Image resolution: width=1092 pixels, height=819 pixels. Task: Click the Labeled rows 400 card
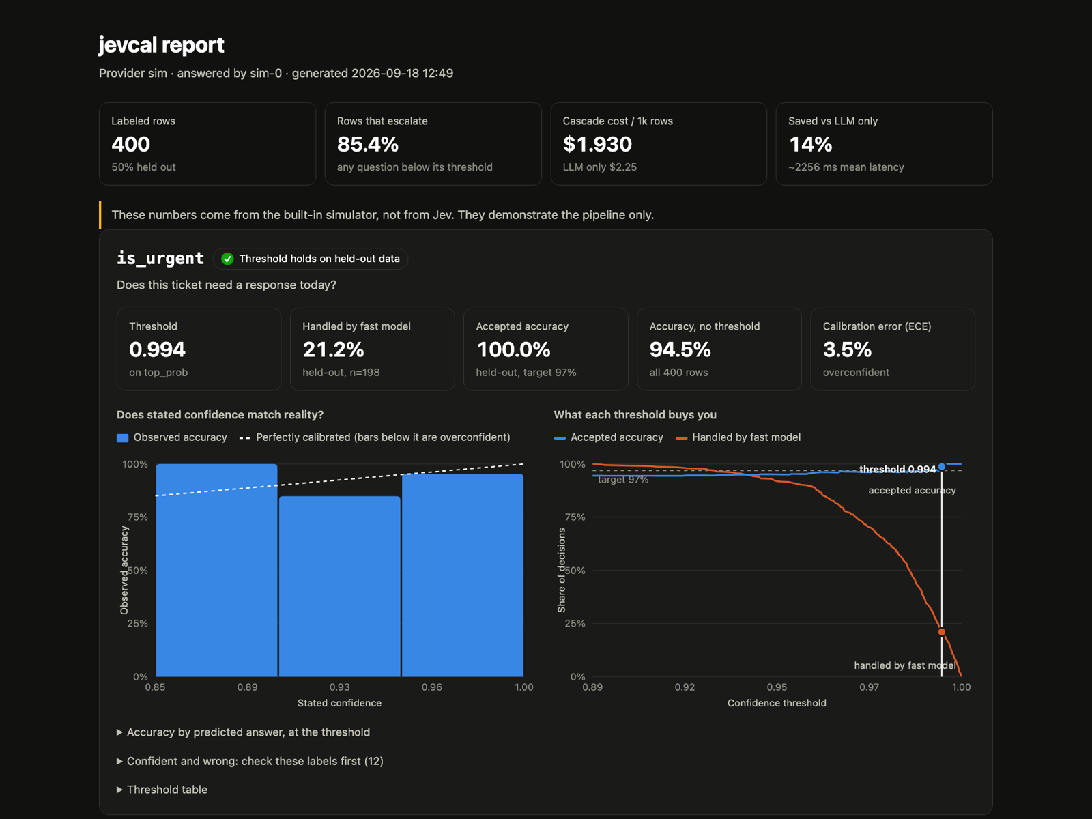[x=207, y=144]
